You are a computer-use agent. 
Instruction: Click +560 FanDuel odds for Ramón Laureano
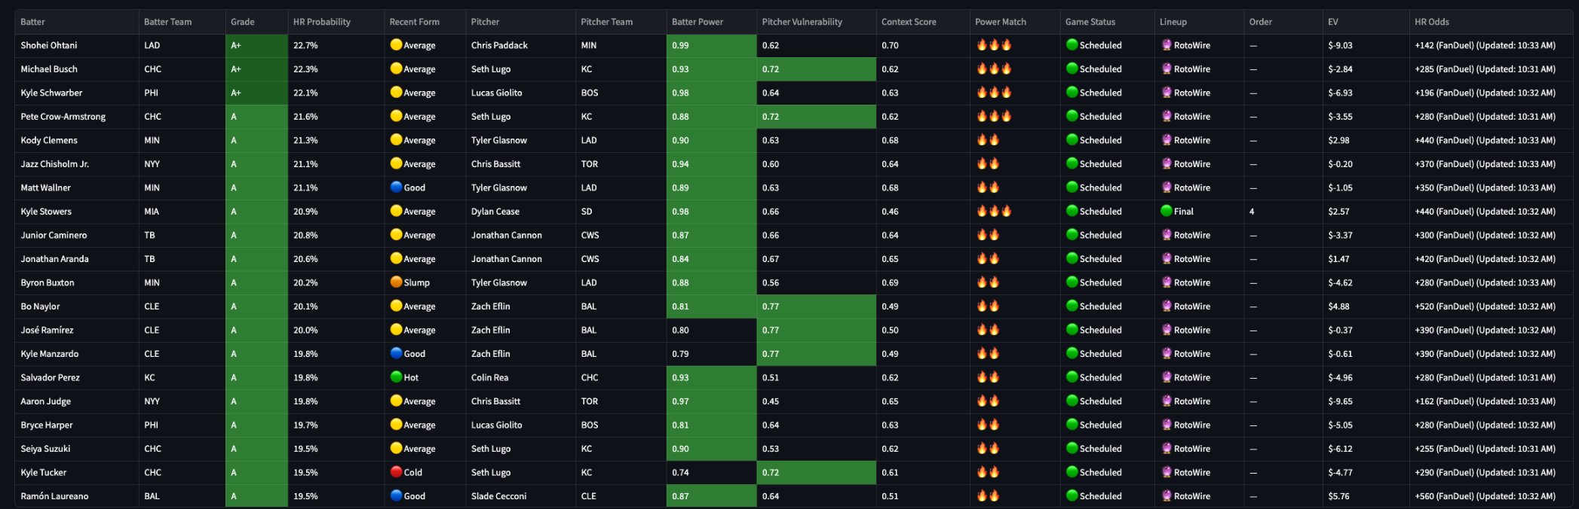[1485, 496]
